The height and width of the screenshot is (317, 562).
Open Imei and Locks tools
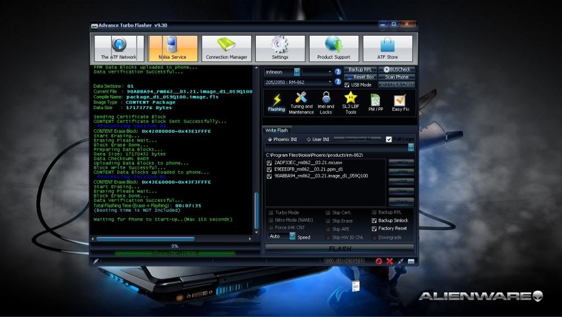coord(325,103)
